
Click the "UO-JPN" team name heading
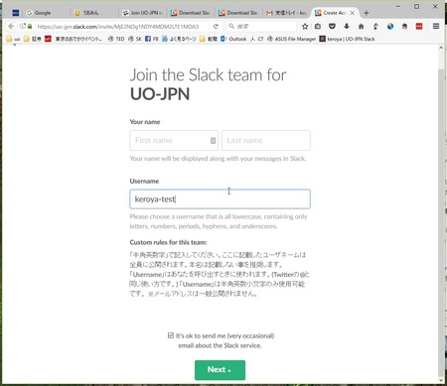tap(160, 94)
